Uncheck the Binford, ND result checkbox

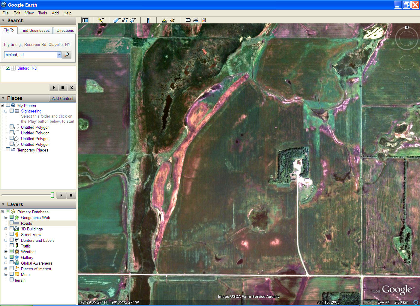pos(8,68)
